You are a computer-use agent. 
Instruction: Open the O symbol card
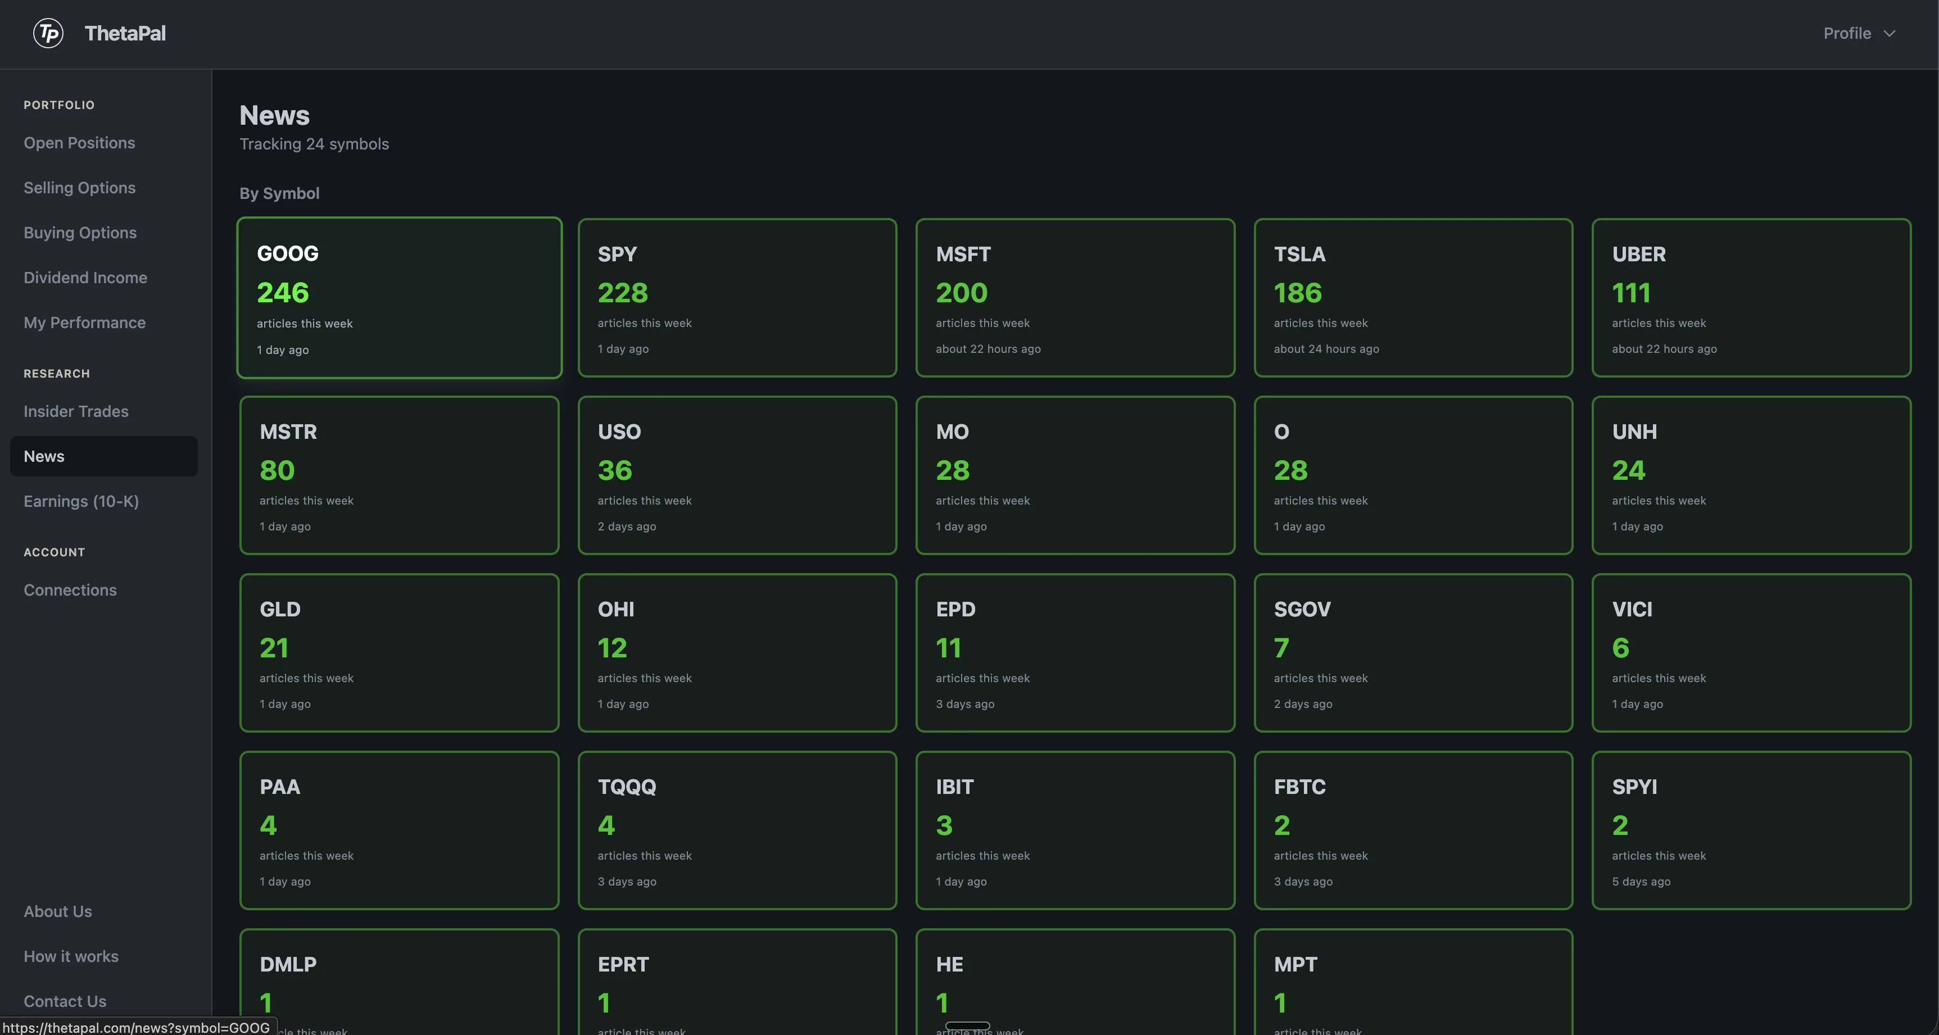[x=1413, y=475]
